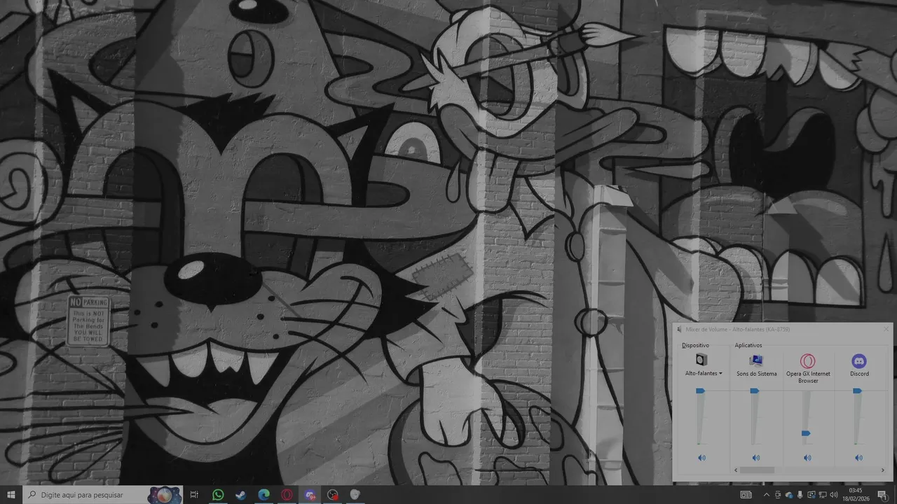Click the mixer scrollbar left arrow
Viewport: 897px width, 504px height.
tap(736, 470)
